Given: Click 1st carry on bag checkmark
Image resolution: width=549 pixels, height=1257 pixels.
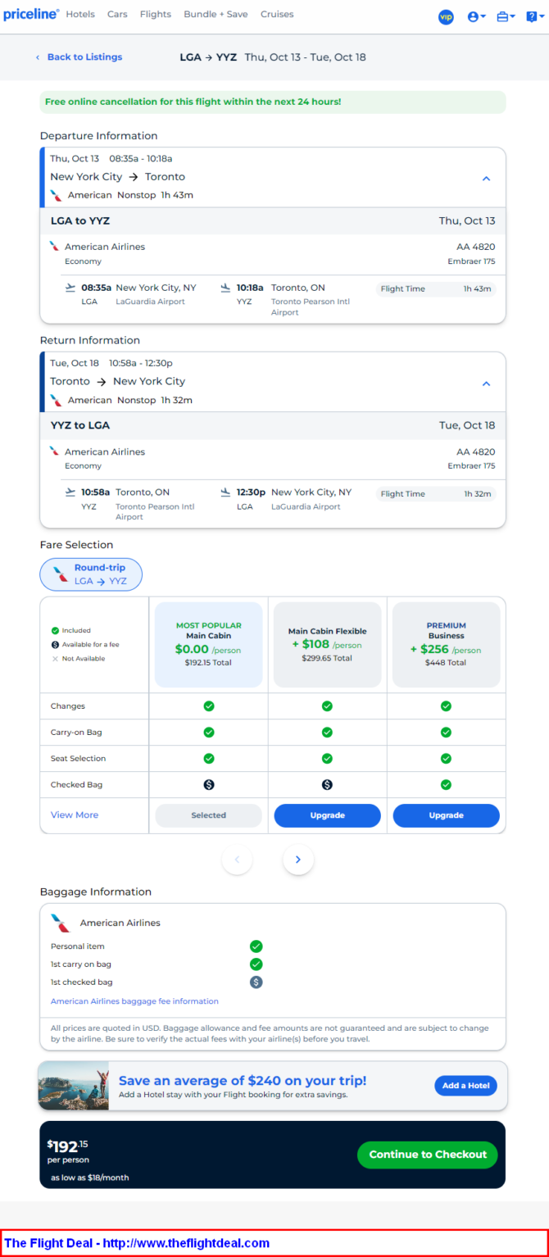Looking at the screenshot, I should (256, 964).
